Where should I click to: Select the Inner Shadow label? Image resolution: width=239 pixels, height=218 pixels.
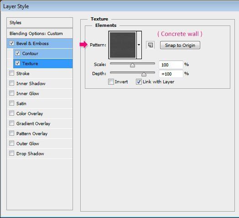[31, 84]
